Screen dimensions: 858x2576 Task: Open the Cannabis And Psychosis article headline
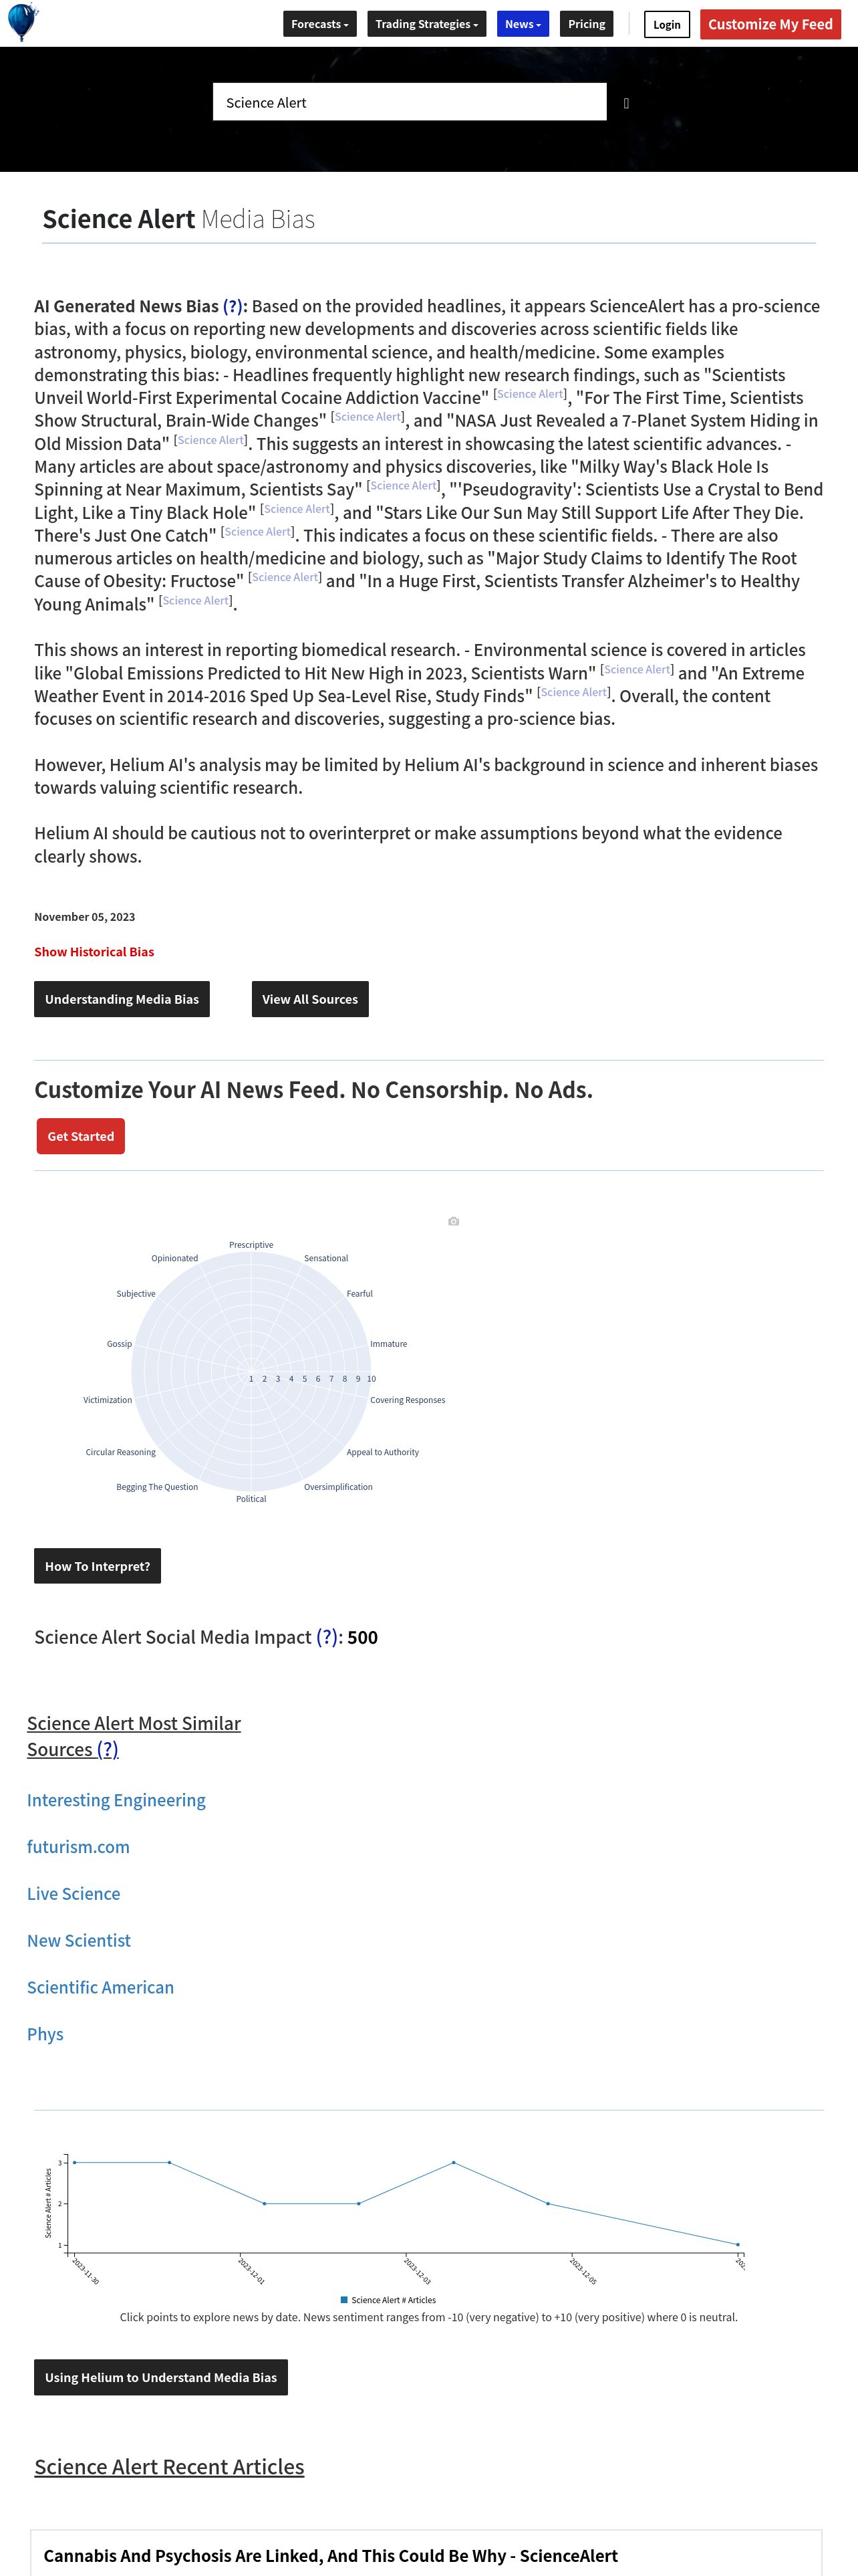(331, 2555)
